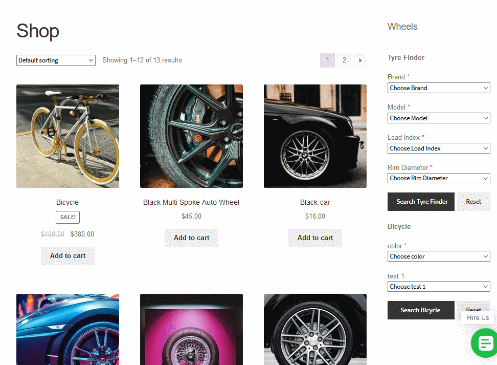Screen dimensions: 497x365
Task: Go to next page arrow
Action: click(360, 60)
